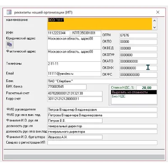
Task: Click the БИК банка label
Action: pyautogui.click(x=14, y=87)
